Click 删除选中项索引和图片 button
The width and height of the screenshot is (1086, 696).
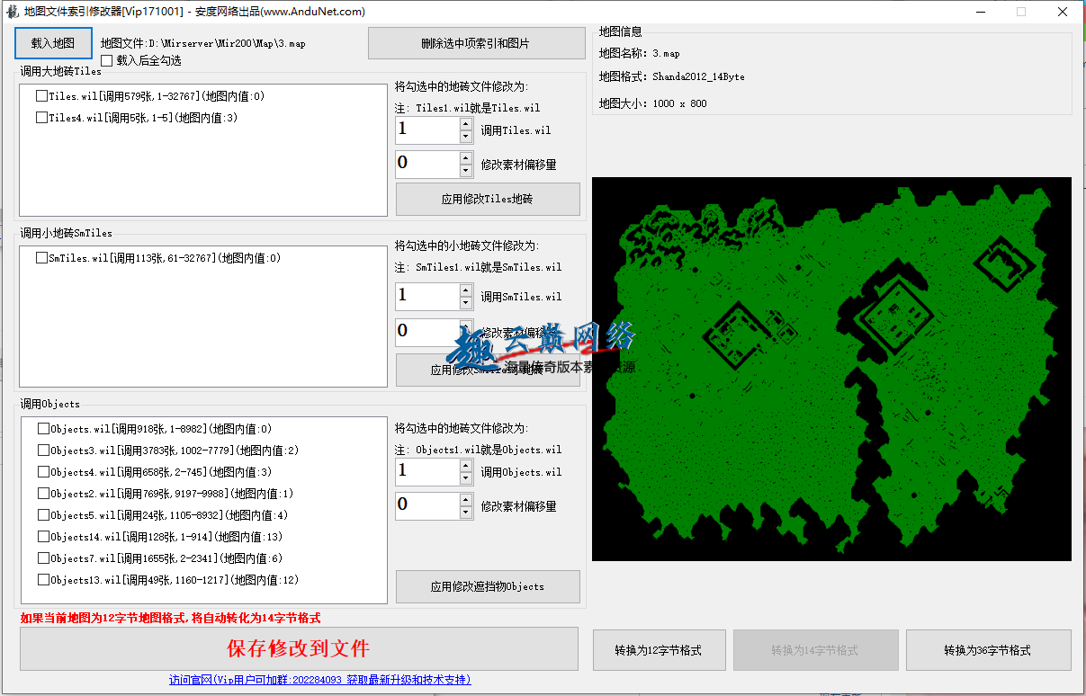pyautogui.click(x=476, y=43)
